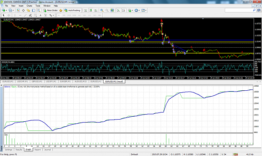Toggle the Market Watch window icon
262x156 pixels.
18,10
